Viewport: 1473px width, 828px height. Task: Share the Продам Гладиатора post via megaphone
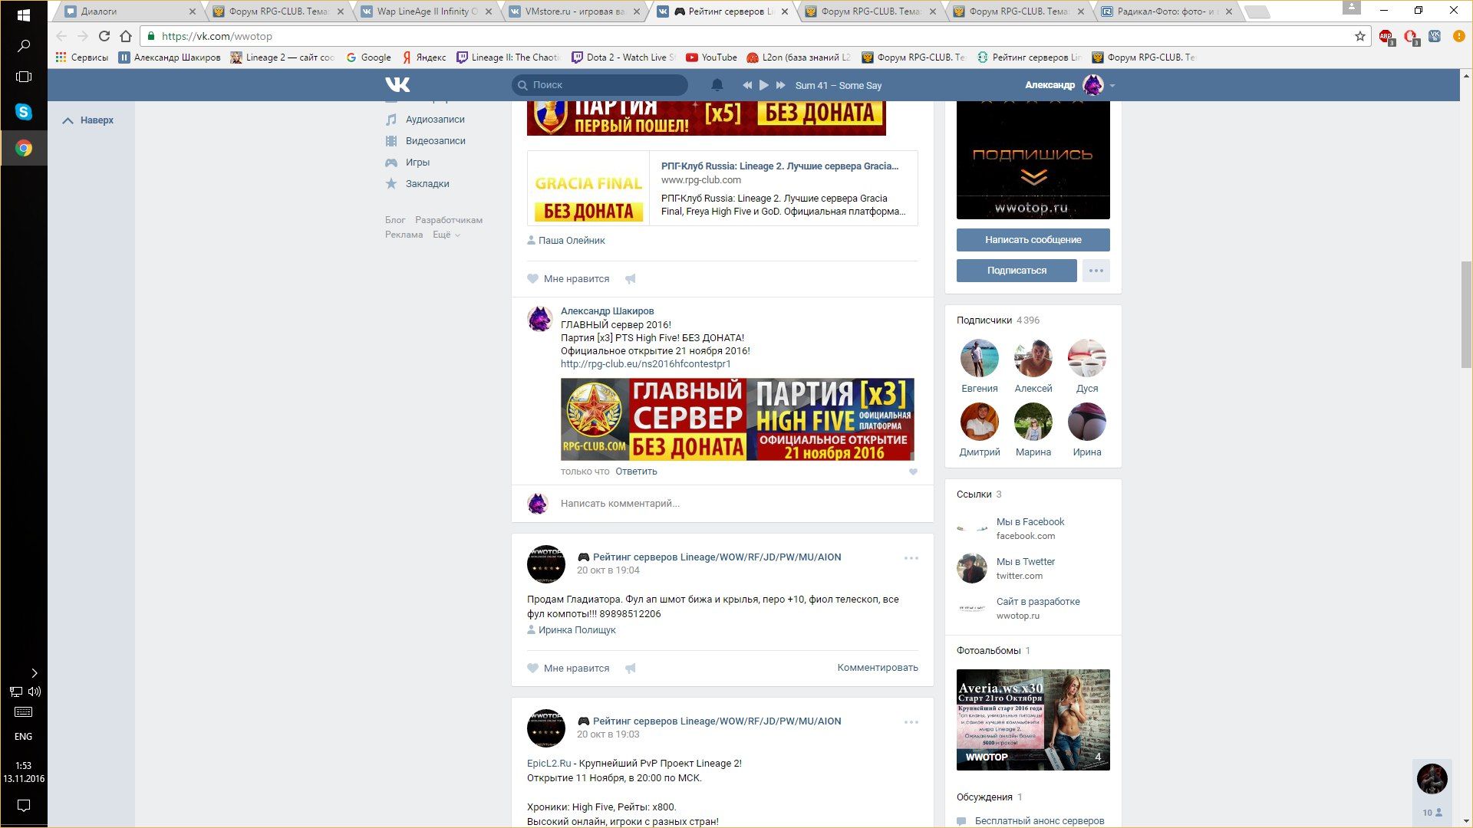[630, 669]
